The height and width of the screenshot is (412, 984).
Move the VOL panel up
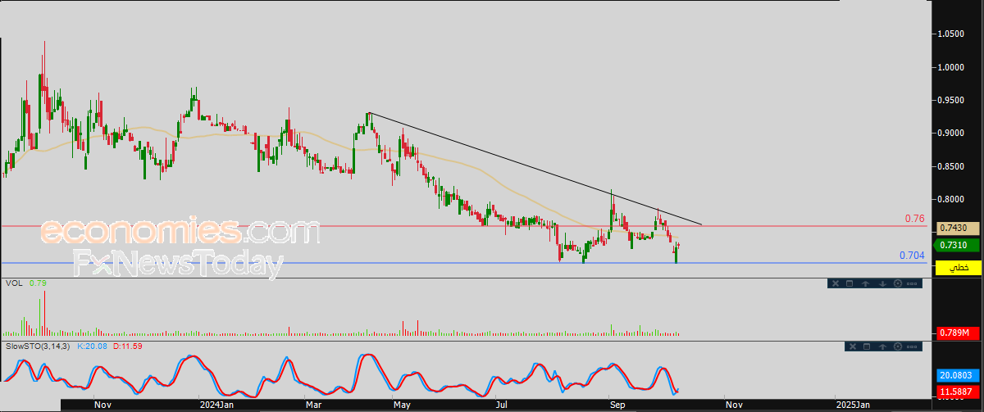[865, 283]
